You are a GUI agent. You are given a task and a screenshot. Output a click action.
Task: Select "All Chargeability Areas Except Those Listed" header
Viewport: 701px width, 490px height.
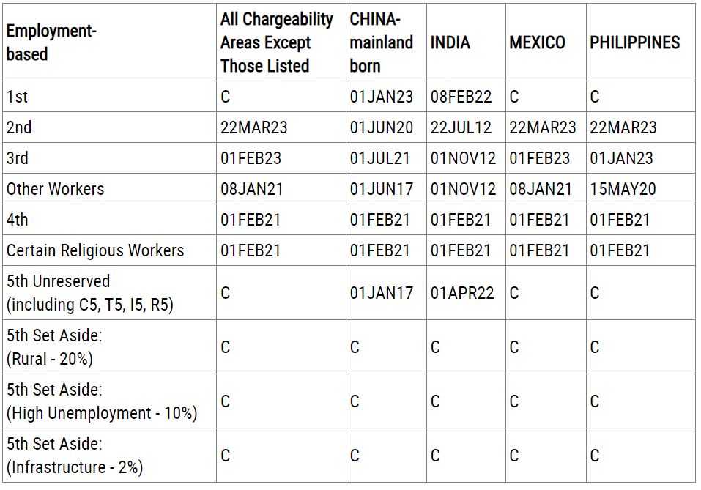coord(276,42)
